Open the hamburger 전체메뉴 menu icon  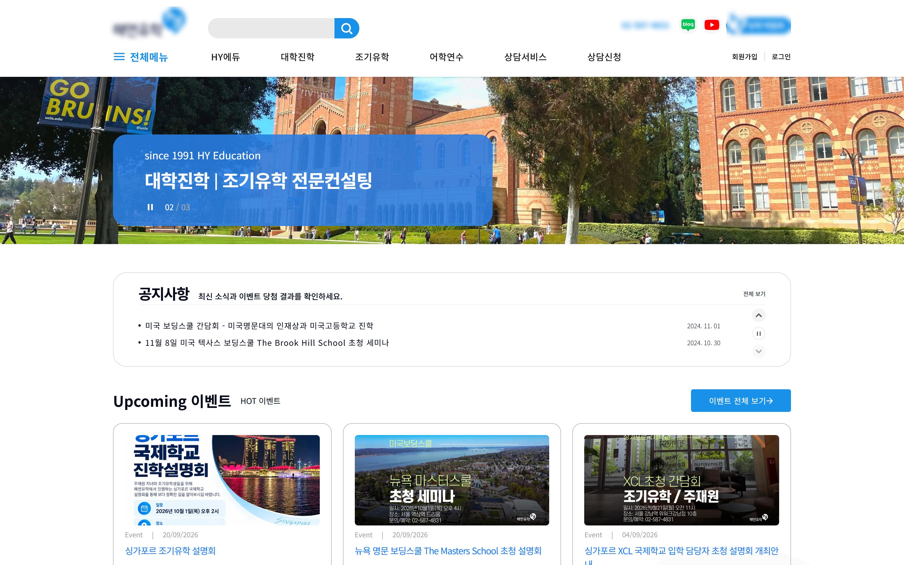click(119, 57)
